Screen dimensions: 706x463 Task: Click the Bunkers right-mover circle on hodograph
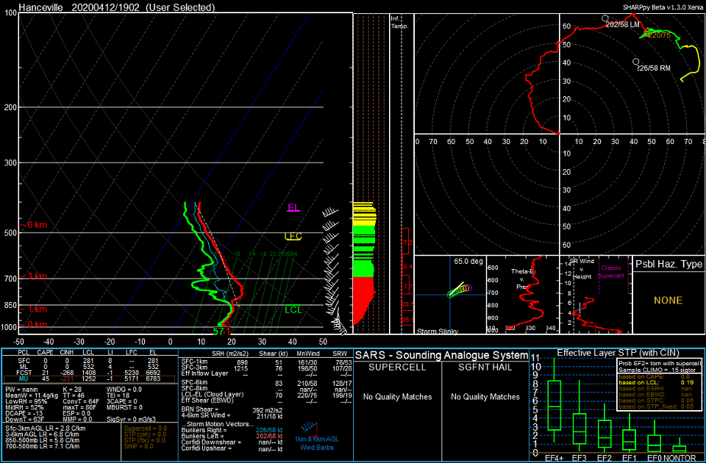[635, 61]
